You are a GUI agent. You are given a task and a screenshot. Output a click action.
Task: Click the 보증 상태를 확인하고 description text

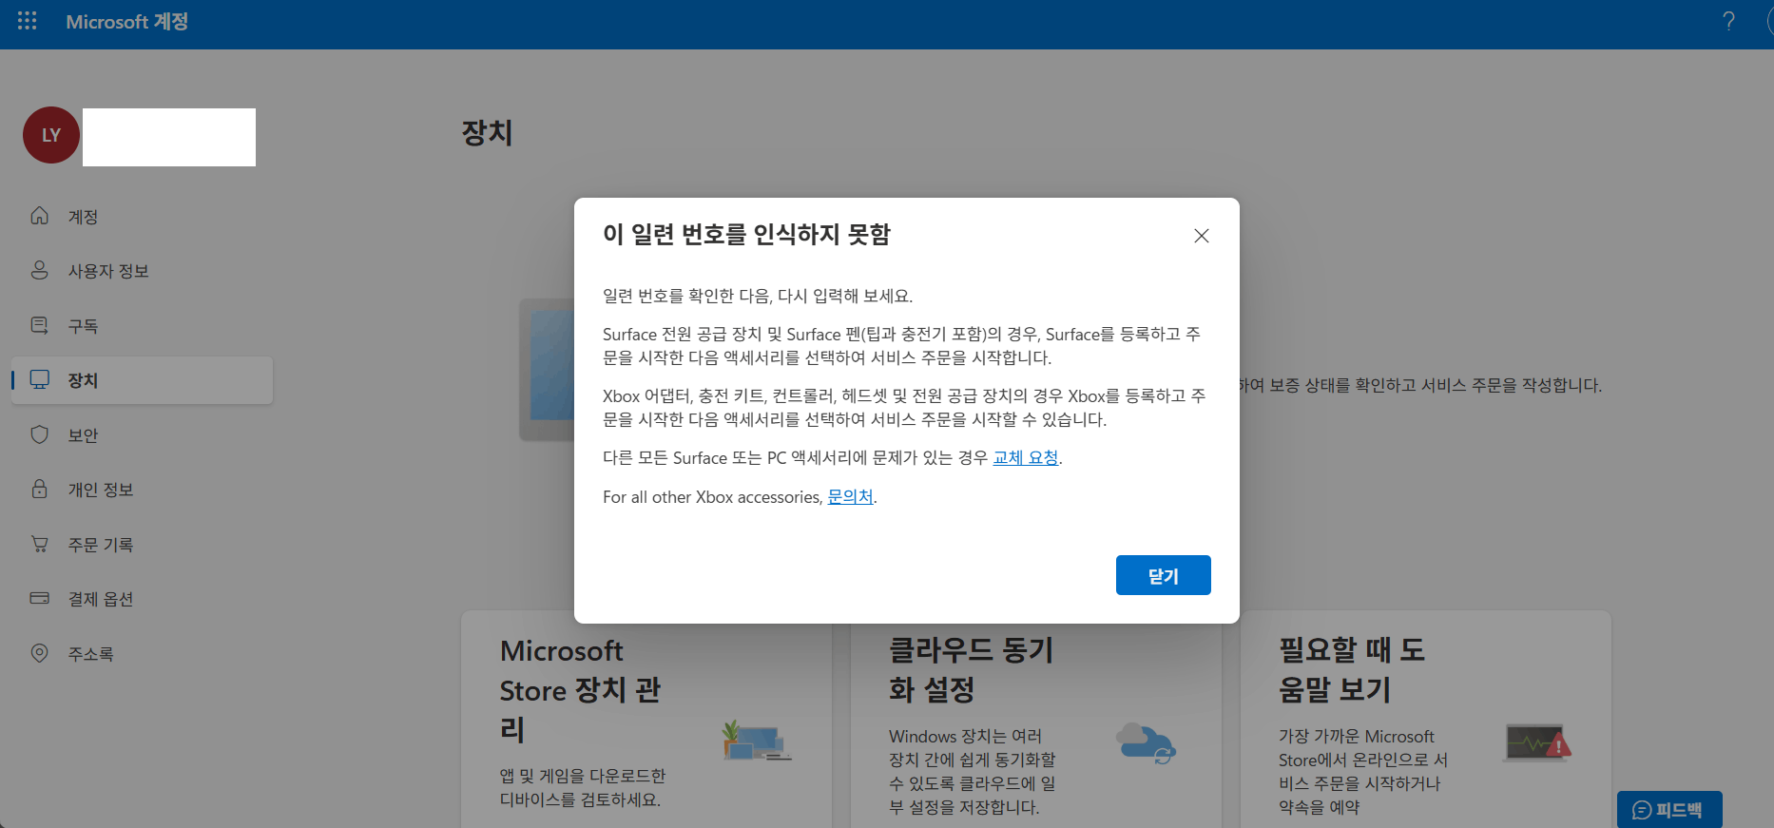pos(1420,385)
